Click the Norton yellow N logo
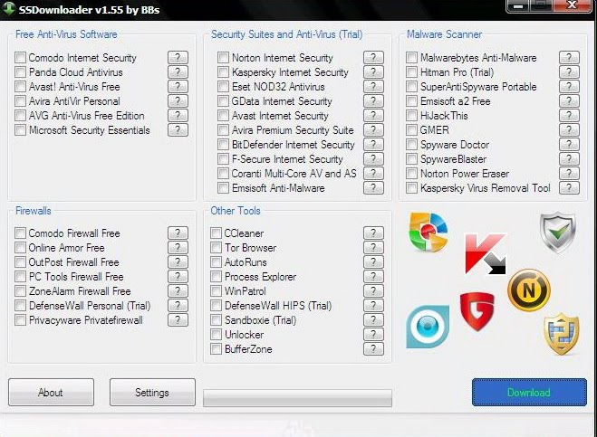 point(529,290)
